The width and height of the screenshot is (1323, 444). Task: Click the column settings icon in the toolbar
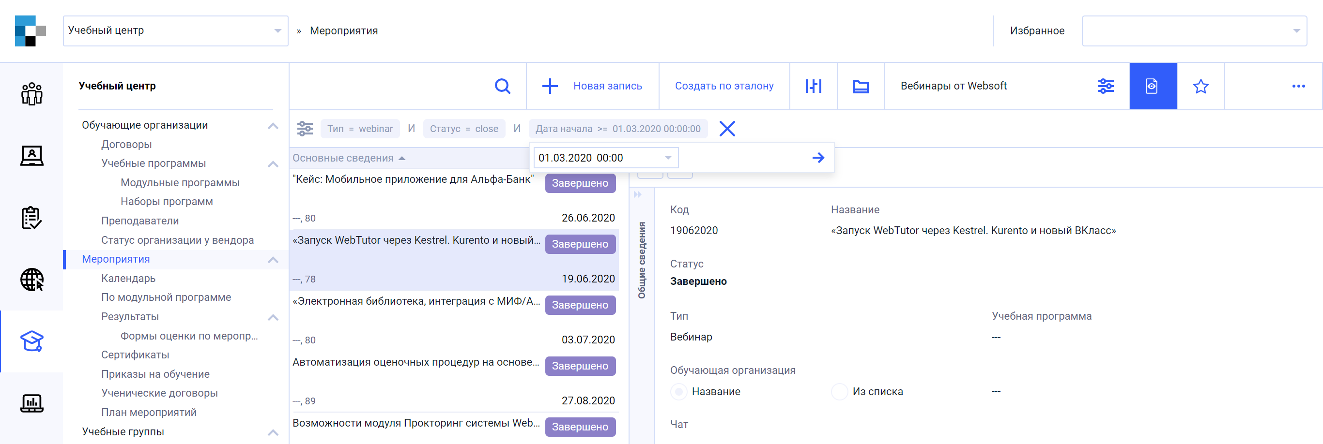click(x=814, y=86)
